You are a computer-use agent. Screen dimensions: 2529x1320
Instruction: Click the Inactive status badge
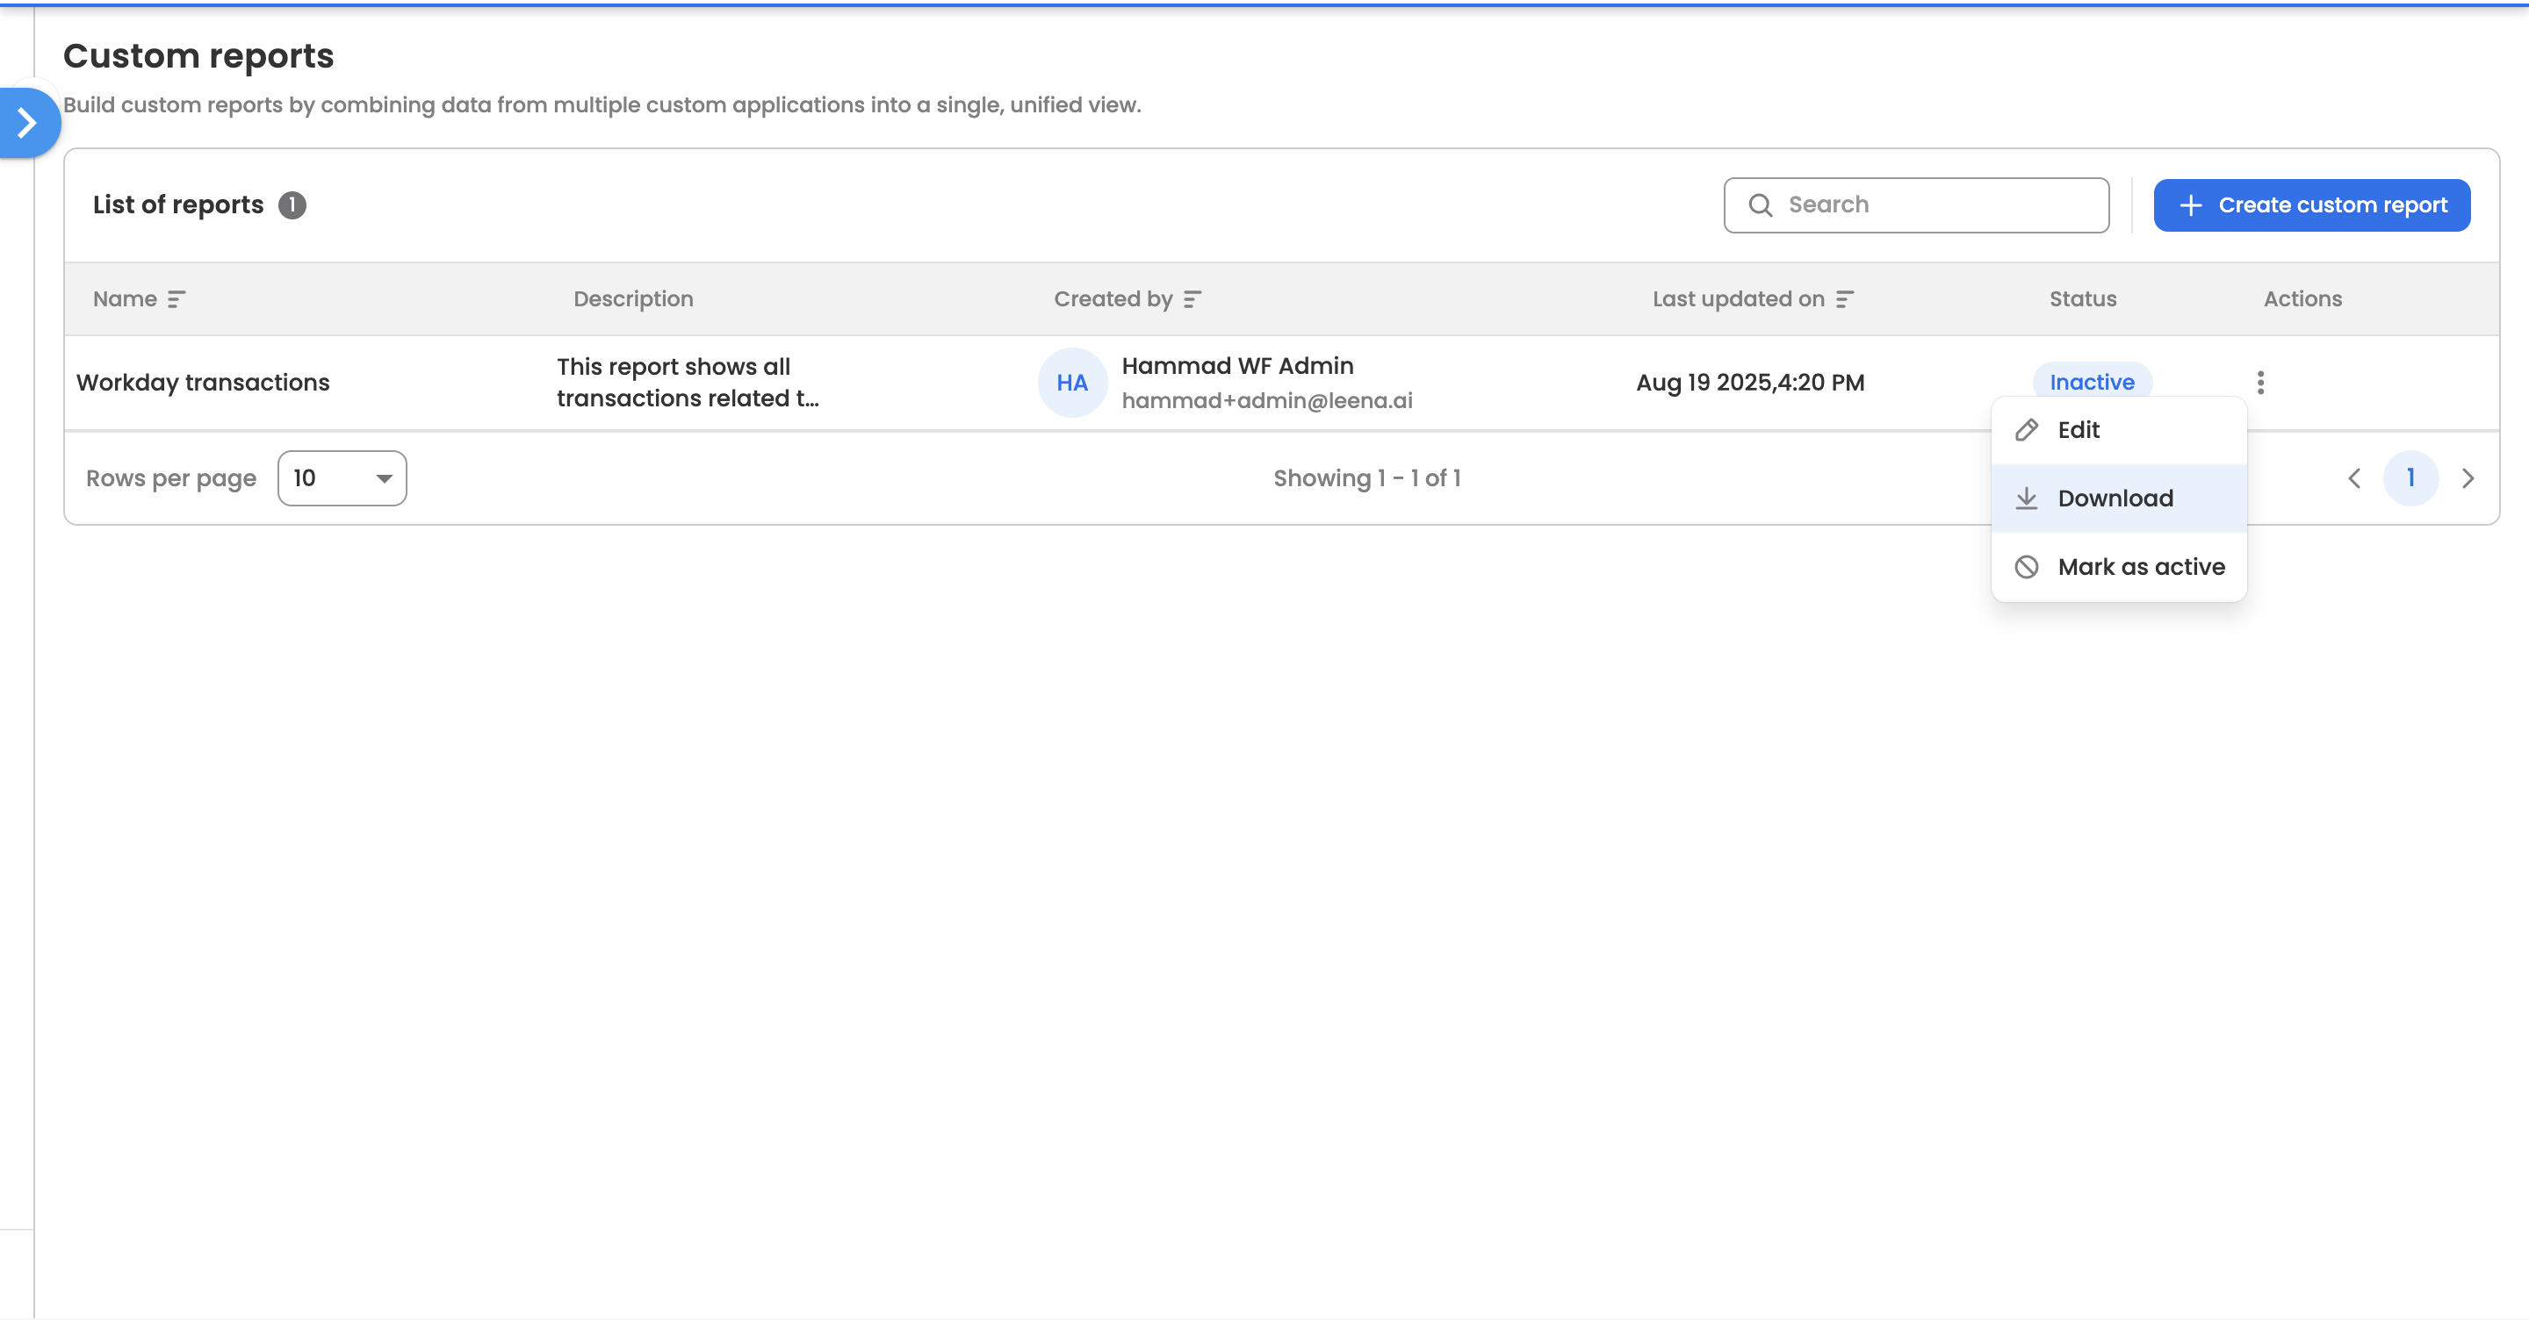point(2091,383)
